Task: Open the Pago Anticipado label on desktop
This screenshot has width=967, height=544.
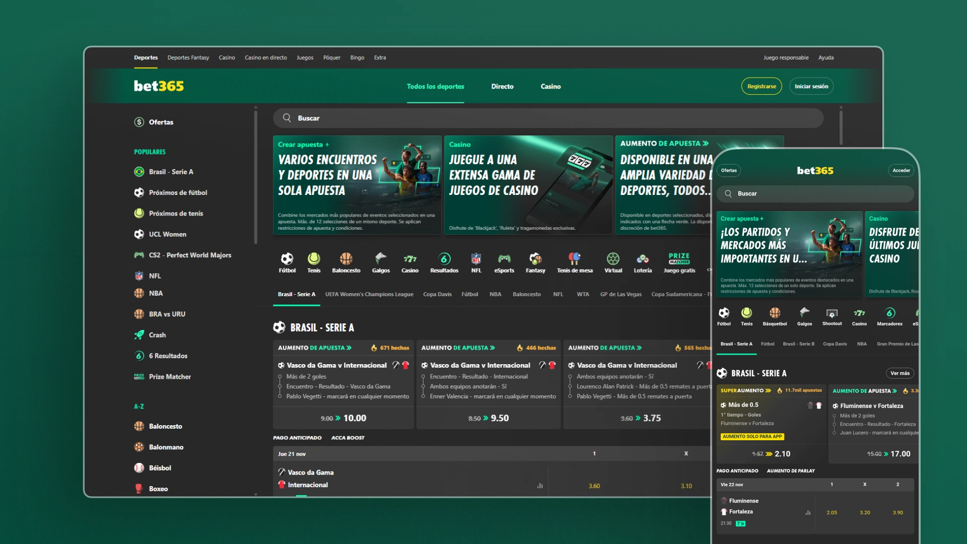Action: coord(297,438)
